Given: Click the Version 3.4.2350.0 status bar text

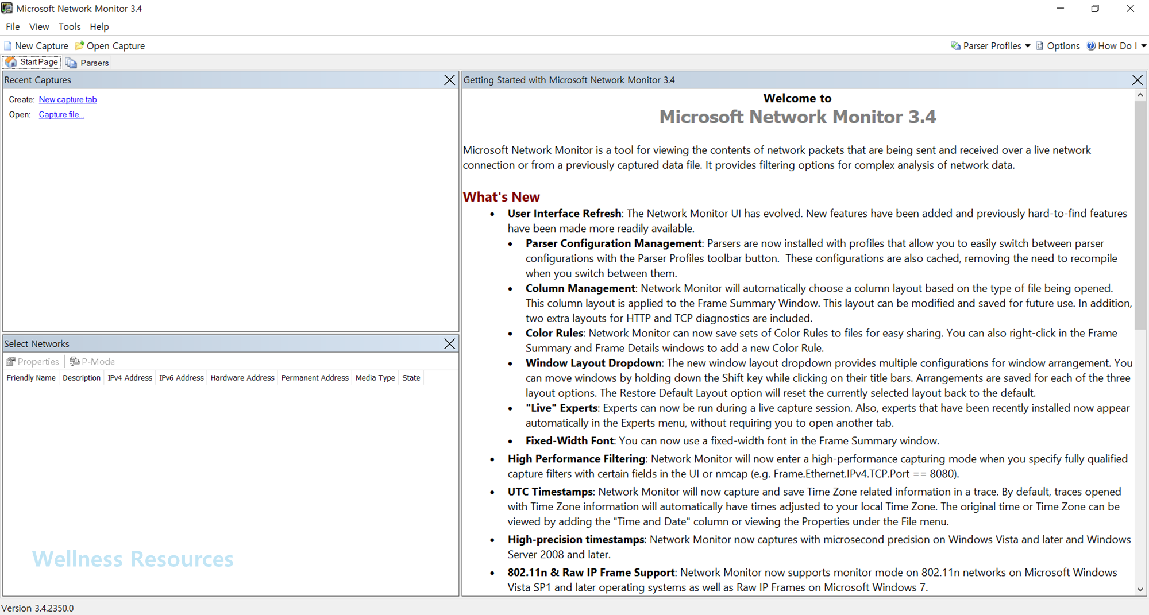Looking at the screenshot, I should click(37, 608).
